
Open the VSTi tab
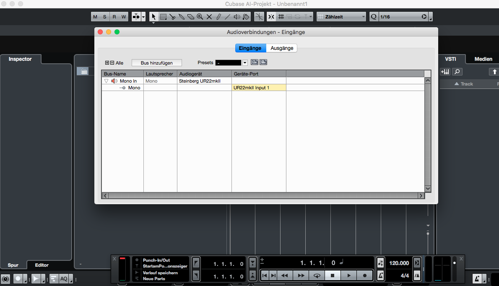[450, 59]
